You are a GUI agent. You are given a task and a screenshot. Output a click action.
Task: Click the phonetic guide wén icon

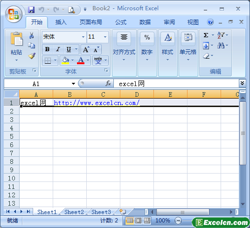tap(98, 60)
